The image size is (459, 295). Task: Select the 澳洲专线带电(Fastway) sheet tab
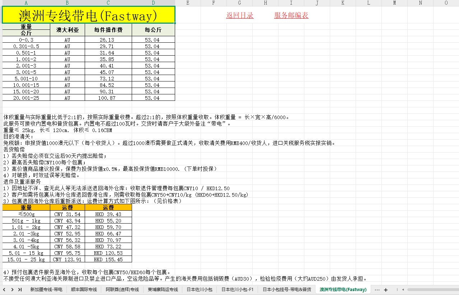click(343, 290)
